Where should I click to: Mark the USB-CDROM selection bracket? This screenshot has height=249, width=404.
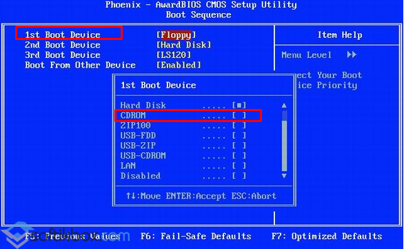[239, 155]
